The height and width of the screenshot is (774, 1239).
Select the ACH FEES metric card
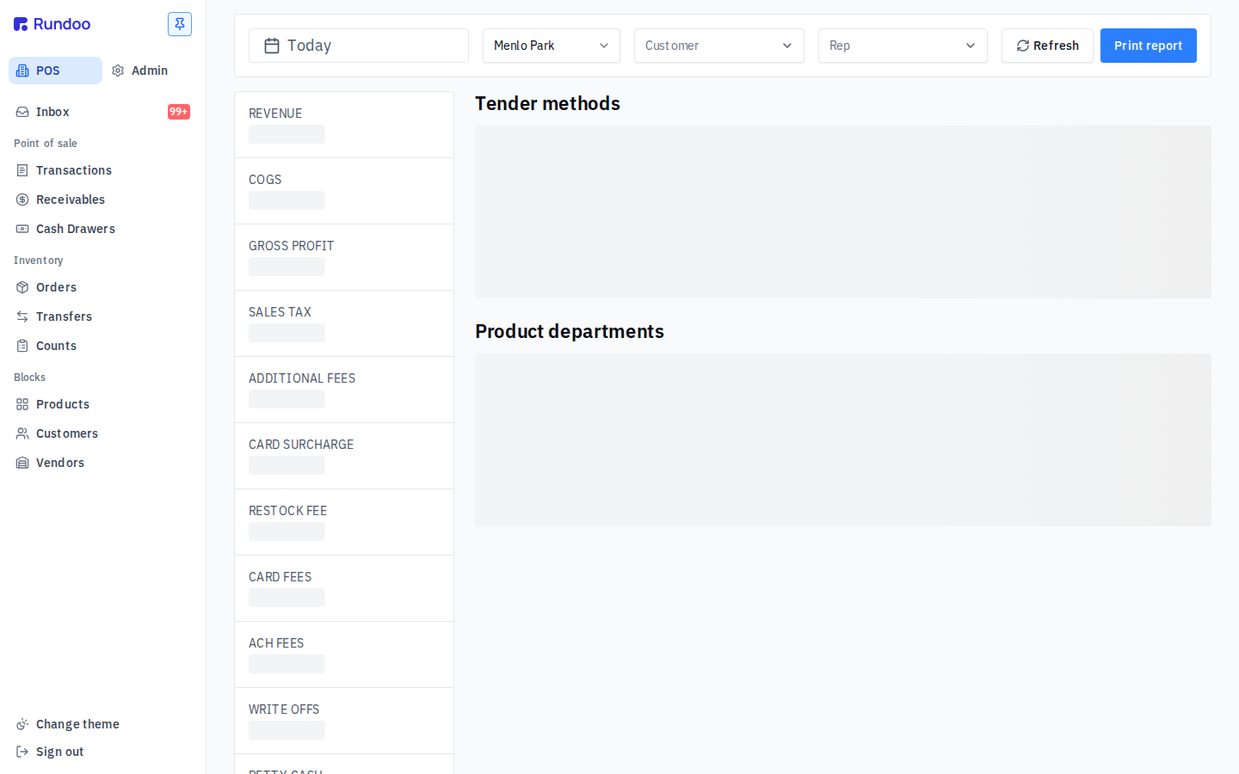point(344,654)
